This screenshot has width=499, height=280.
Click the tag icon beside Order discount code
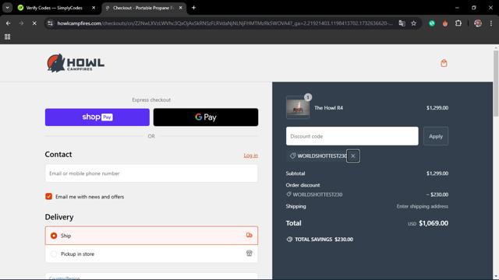pos(288,194)
